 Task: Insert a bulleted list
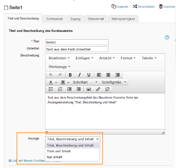click(51, 89)
